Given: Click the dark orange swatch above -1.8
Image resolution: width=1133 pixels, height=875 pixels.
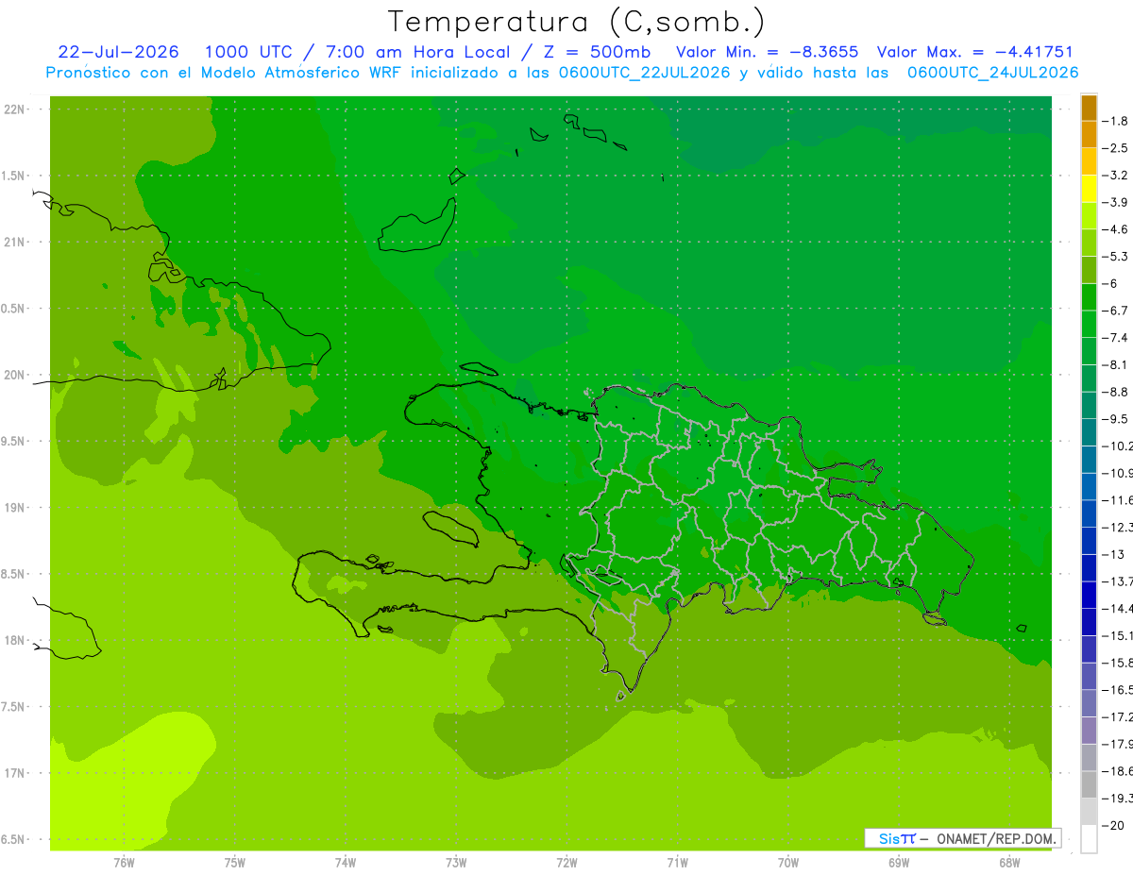Looking at the screenshot, I should point(1089,108).
